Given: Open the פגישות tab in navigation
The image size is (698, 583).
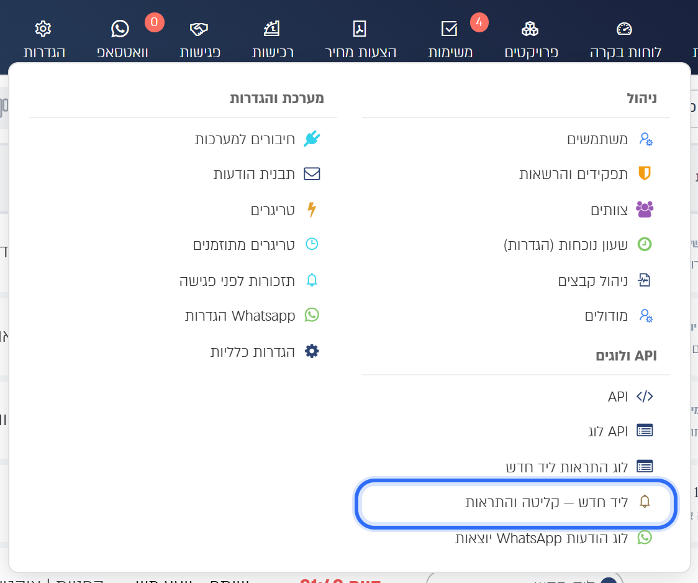Looking at the screenshot, I should click(200, 52).
